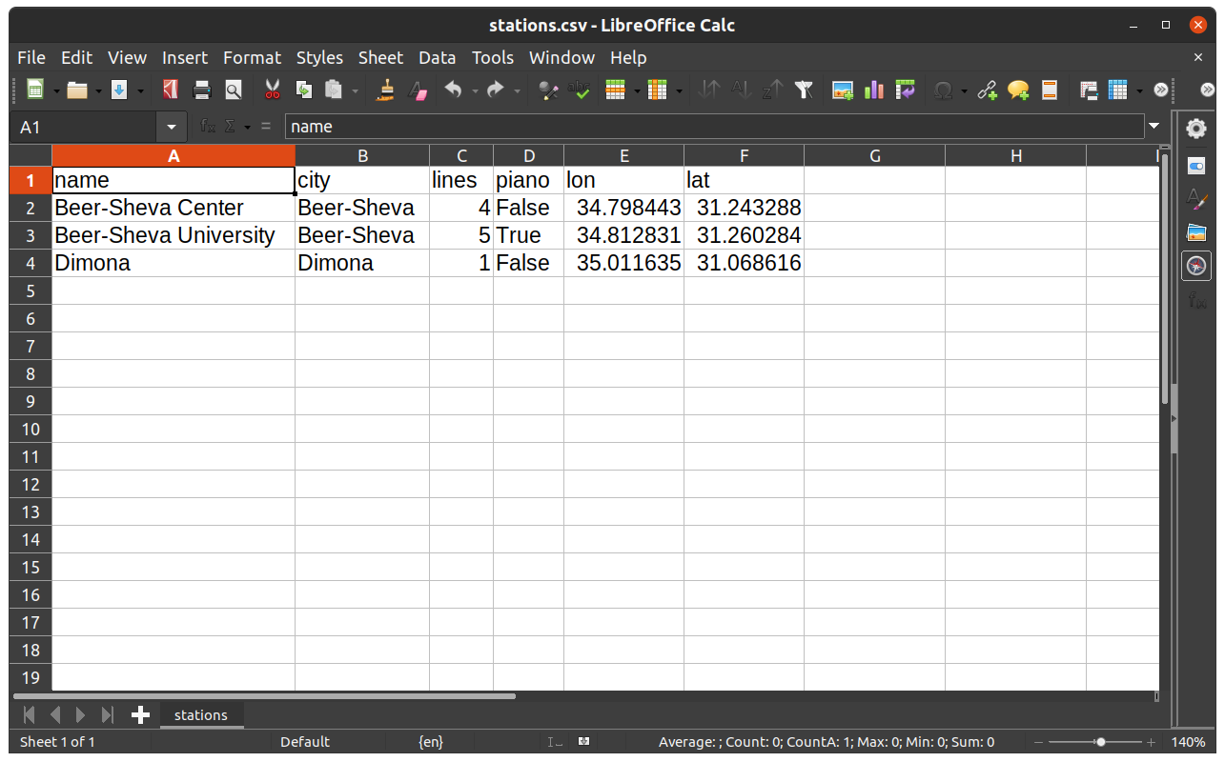The height and width of the screenshot is (762, 1225).
Task: Open the Insert Row options dropdown
Action: 637,89
